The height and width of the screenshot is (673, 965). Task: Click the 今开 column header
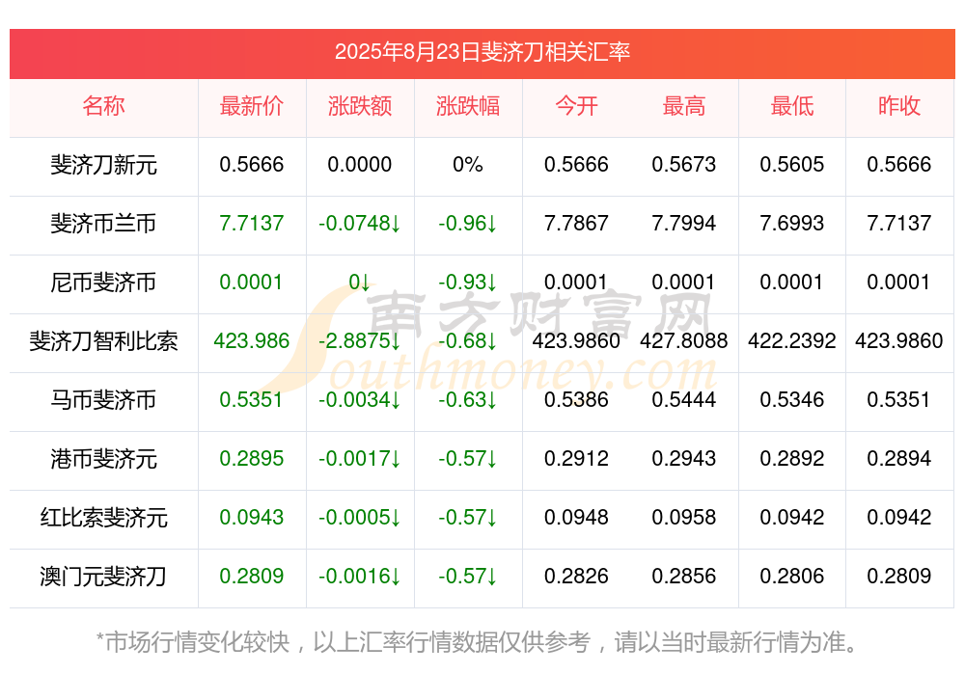point(576,106)
